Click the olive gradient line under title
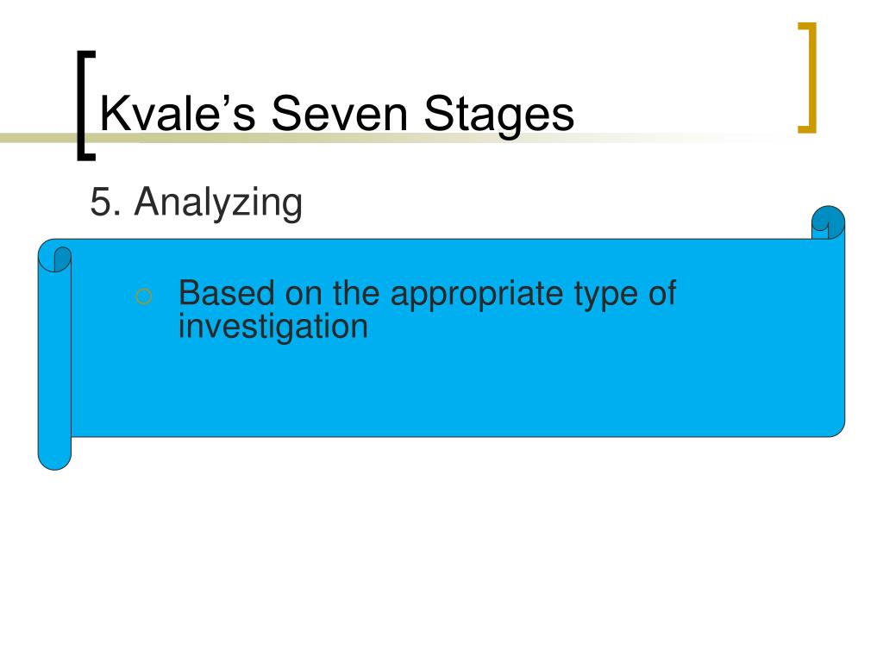The height and width of the screenshot is (662, 883). (x=394, y=137)
